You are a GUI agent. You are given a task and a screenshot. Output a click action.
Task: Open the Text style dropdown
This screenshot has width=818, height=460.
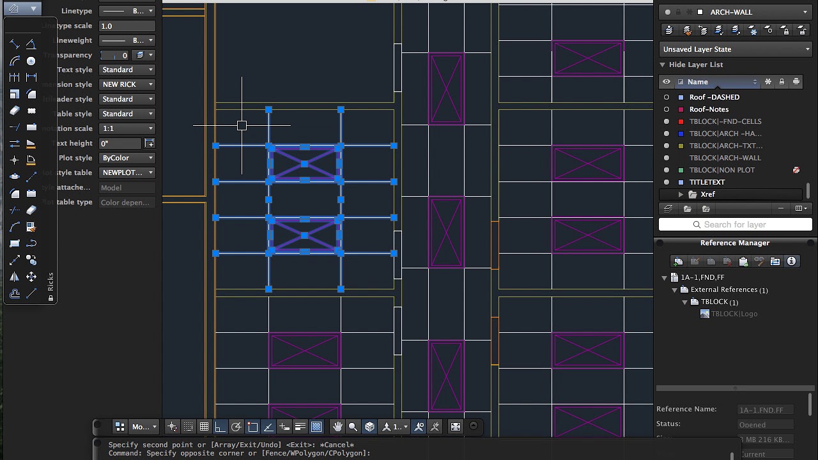pos(128,70)
